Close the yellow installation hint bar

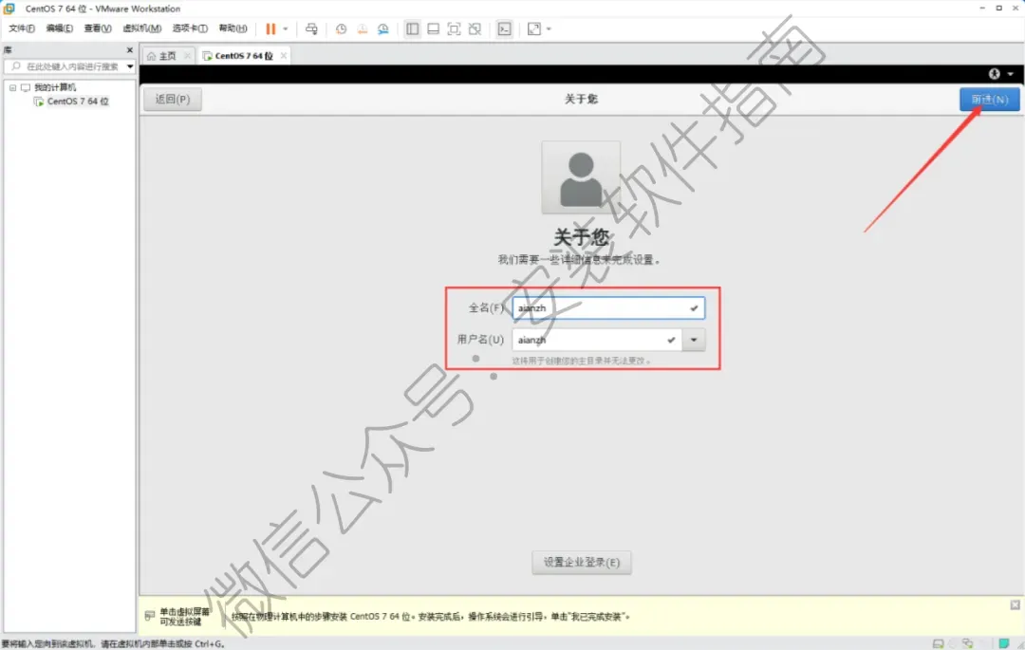pos(1015,604)
